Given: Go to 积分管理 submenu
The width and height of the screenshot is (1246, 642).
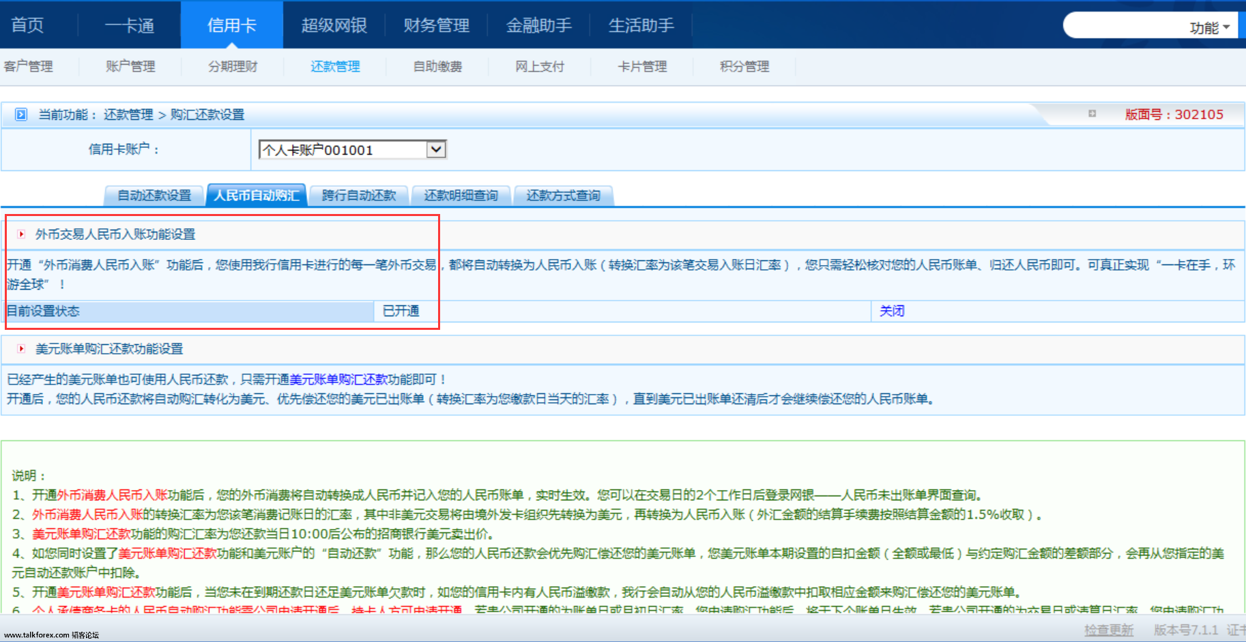Looking at the screenshot, I should click(x=744, y=67).
